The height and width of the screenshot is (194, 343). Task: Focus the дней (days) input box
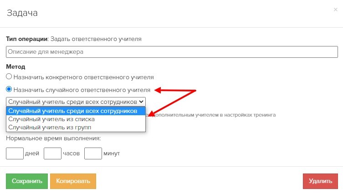click(15, 153)
